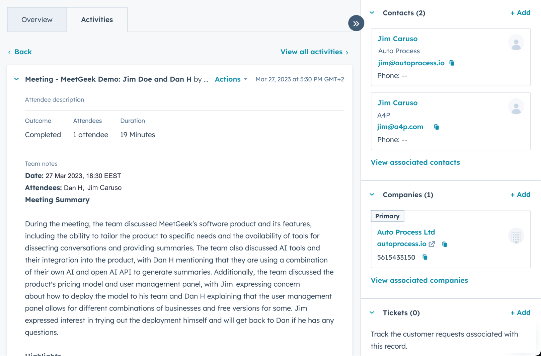Screen dimensions: 541x356
Task: Open View associated contacts
Action: coord(415,162)
